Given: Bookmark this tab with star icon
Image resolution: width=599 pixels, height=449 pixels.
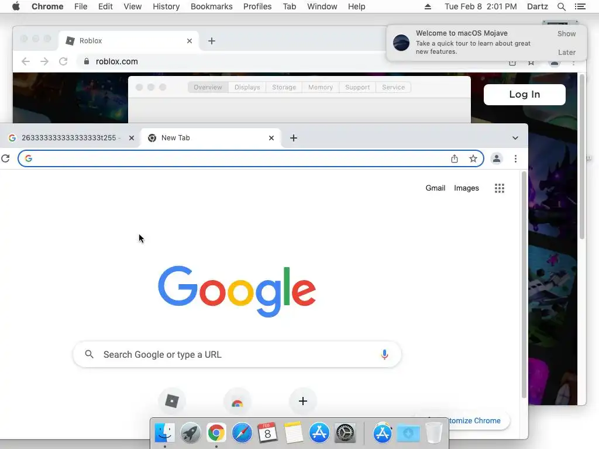Looking at the screenshot, I should click(473, 158).
